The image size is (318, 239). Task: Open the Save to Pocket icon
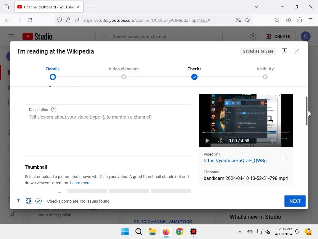click(x=277, y=20)
